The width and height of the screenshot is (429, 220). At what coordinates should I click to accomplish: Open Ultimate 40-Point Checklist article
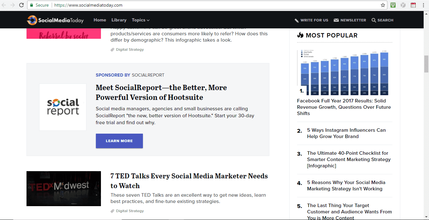pyautogui.click(x=349, y=159)
